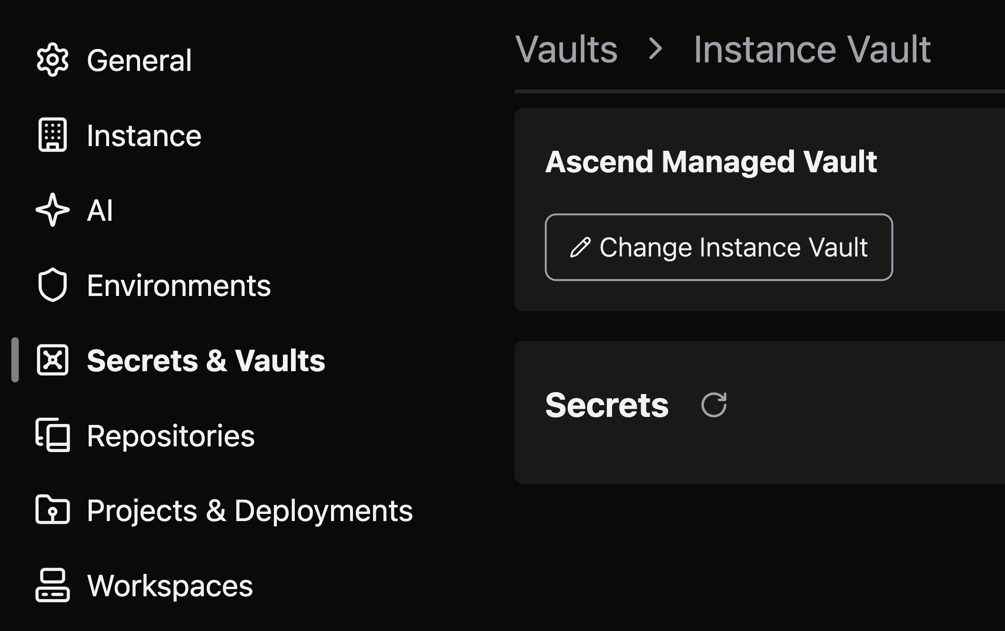
Task: Click the Projects & Deployments folder icon
Action: point(52,510)
